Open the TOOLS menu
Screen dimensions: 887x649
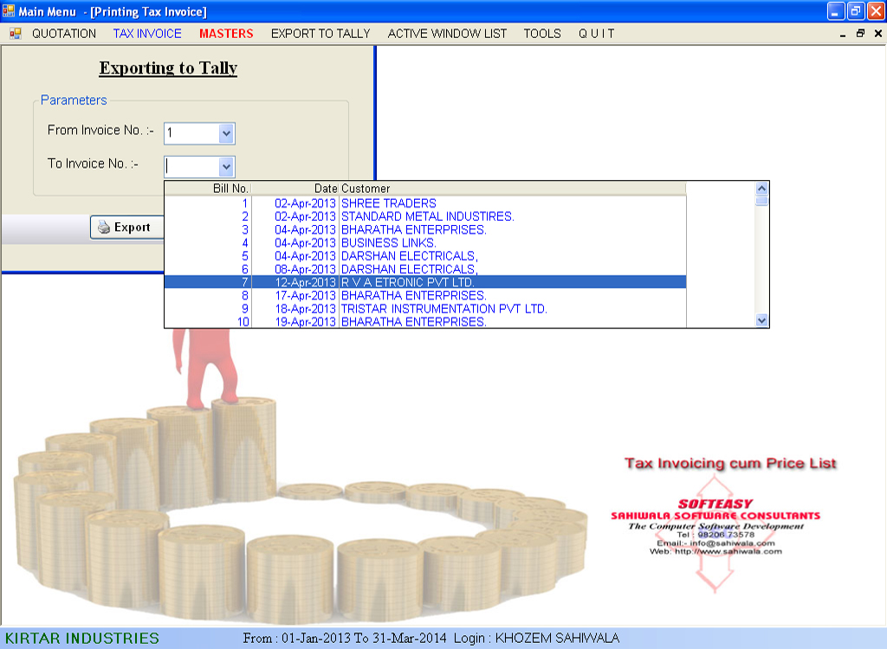coord(542,34)
